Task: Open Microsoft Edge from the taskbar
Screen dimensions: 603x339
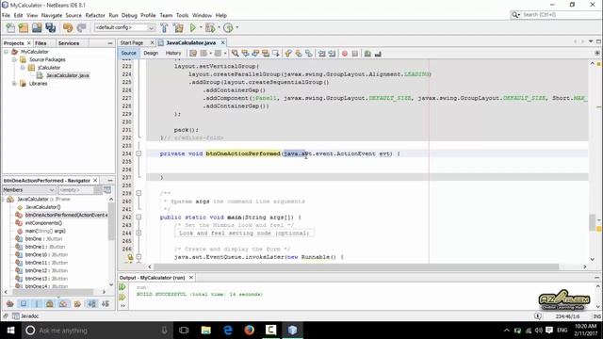Action: coord(228,331)
